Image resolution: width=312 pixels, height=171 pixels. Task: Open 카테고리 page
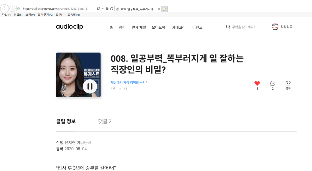click(x=179, y=27)
